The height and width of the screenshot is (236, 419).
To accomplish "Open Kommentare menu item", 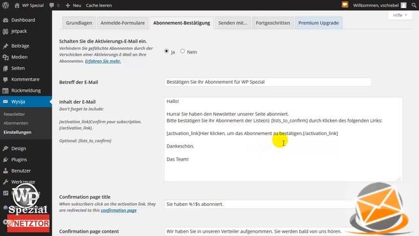I will [25, 79].
